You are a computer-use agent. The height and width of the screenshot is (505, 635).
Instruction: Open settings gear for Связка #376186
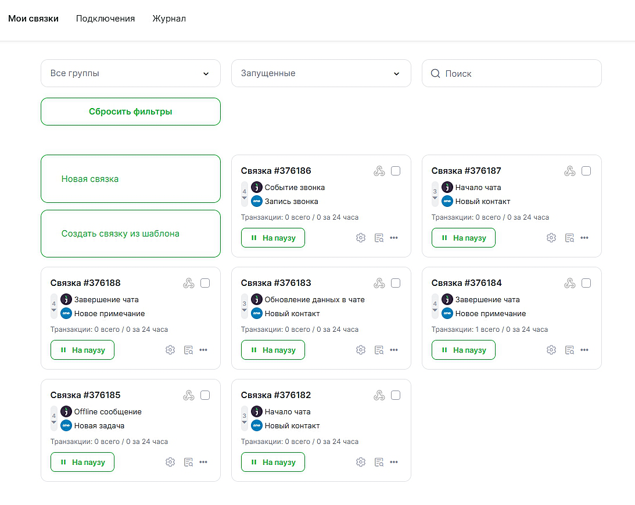361,238
